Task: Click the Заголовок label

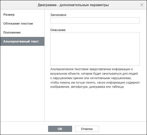Action: (x=58, y=15)
